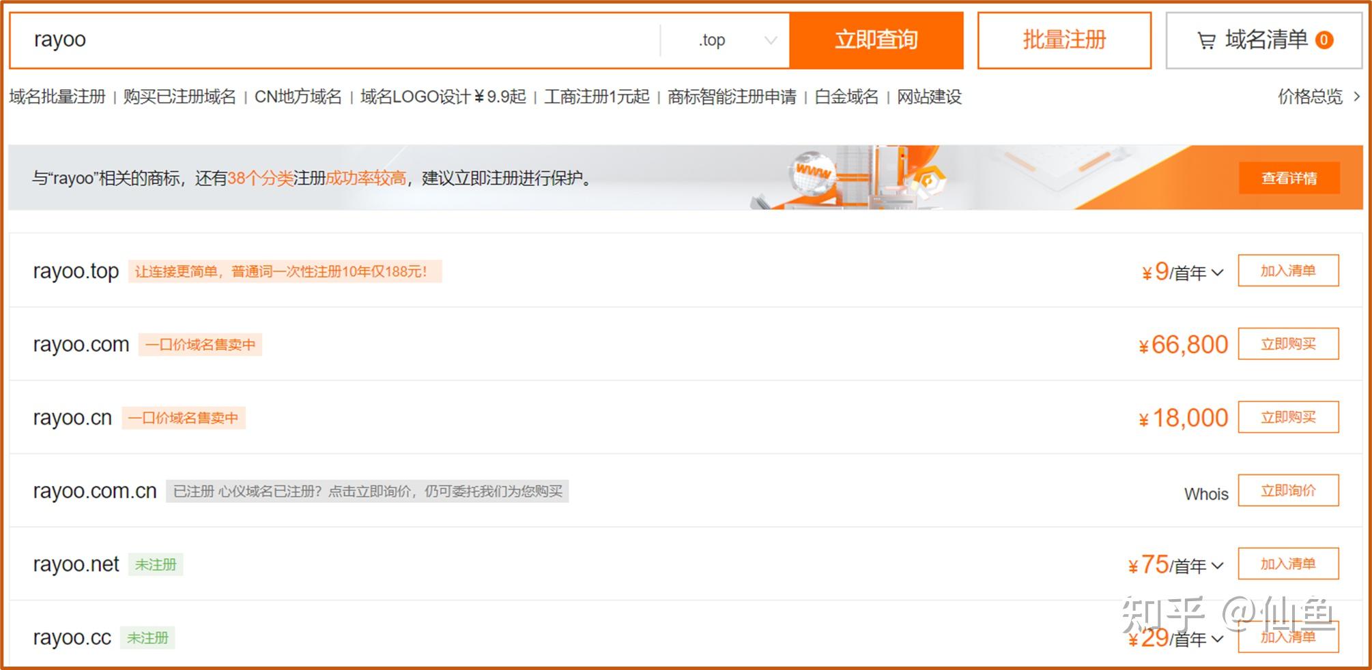Add rayoo.net to list via 加入清单
This screenshot has width=1372, height=670.
(1288, 564)
